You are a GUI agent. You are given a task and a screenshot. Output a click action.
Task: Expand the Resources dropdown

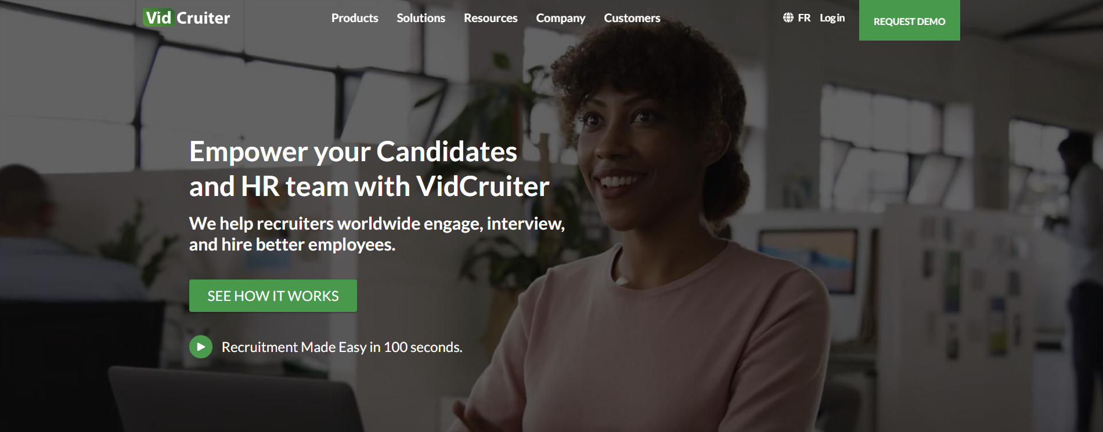click(x=491, y=18)
